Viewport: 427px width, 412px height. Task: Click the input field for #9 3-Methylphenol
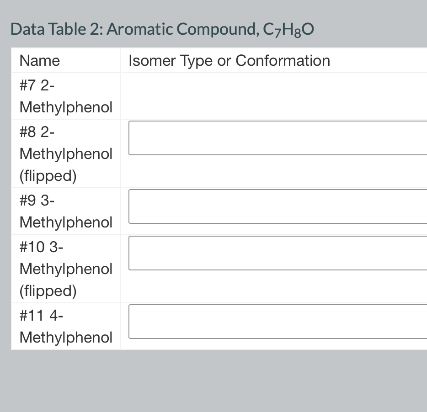[x=274, y=206]
